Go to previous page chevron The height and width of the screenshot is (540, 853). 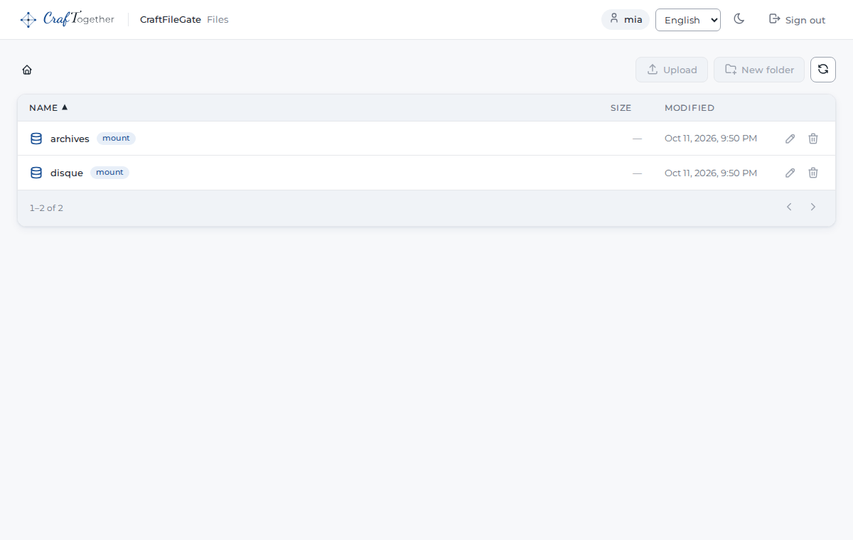[x=789, y=207]
